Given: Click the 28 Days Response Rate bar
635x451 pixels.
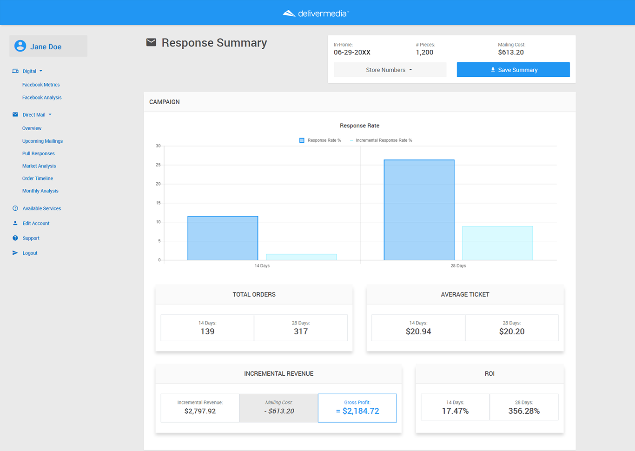Looking at the screenshot, I should pos(419,210).
